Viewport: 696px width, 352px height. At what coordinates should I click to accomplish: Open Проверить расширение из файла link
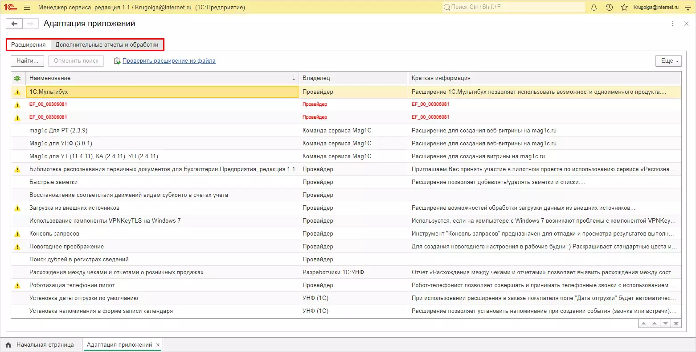pos(169,61)
